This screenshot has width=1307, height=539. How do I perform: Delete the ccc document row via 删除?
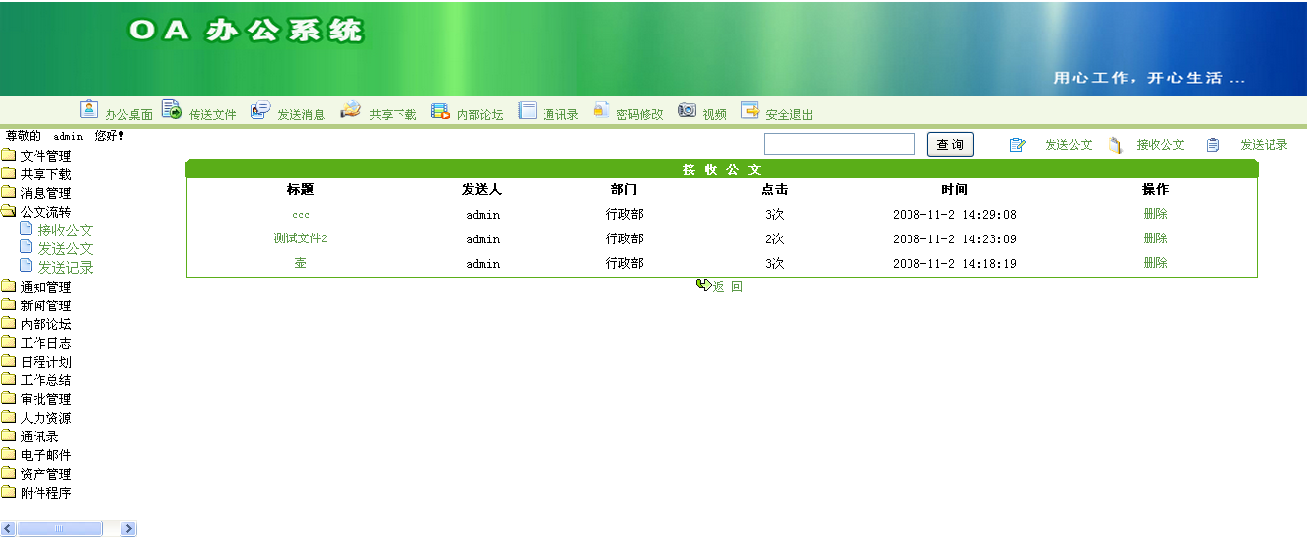coord(1155,214)
